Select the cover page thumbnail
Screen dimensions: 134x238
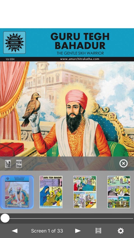(17, 192)
